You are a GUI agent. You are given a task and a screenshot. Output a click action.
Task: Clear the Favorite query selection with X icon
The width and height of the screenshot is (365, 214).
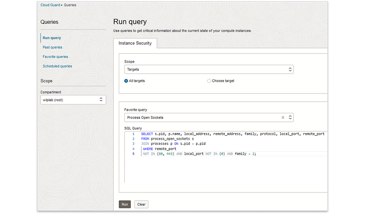(x=283, y=118)
